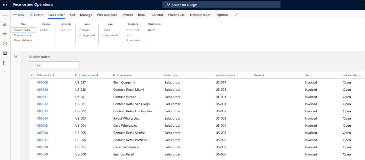Open Favorites star icon in sidebar

click(x=5, y=34)
